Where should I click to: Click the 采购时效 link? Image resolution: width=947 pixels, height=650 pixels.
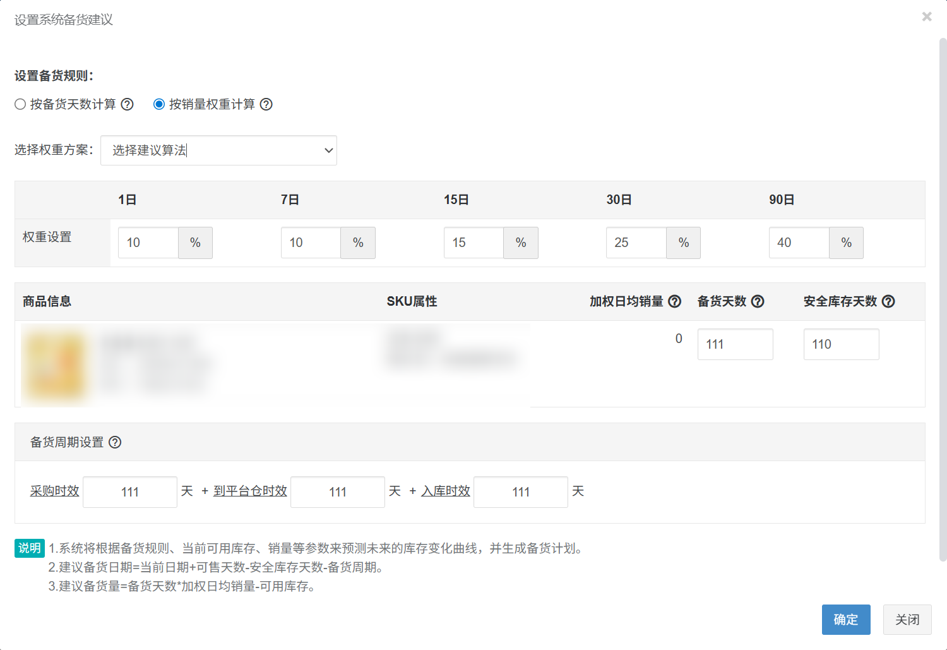[55, 491]
